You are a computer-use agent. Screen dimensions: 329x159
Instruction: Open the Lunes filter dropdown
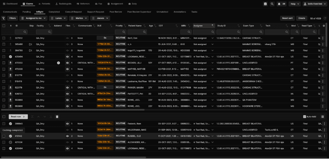click(58, 18)
